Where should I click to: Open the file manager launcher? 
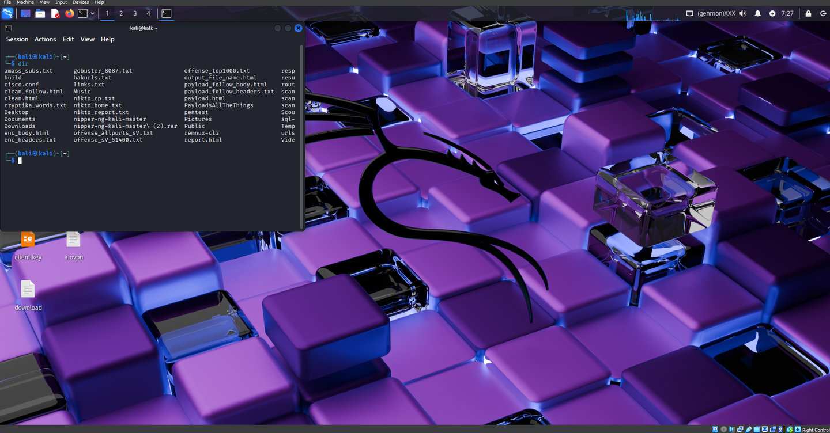(x=40, y=13)
